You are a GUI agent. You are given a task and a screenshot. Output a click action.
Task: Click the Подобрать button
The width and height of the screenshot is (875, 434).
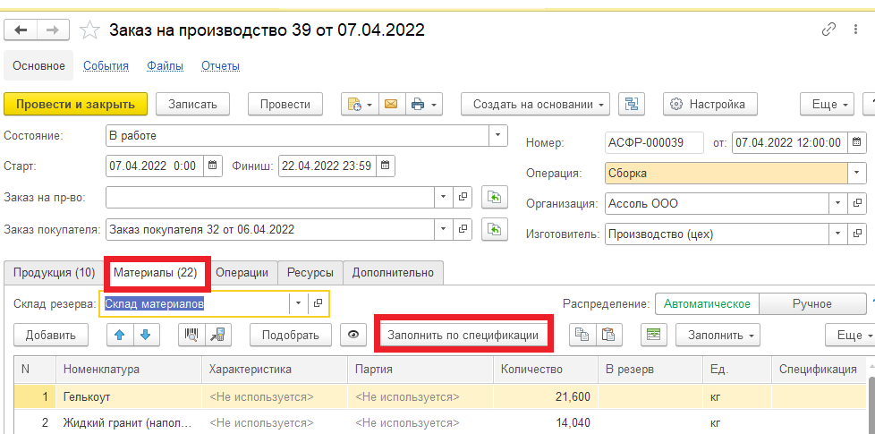(290, 335)
